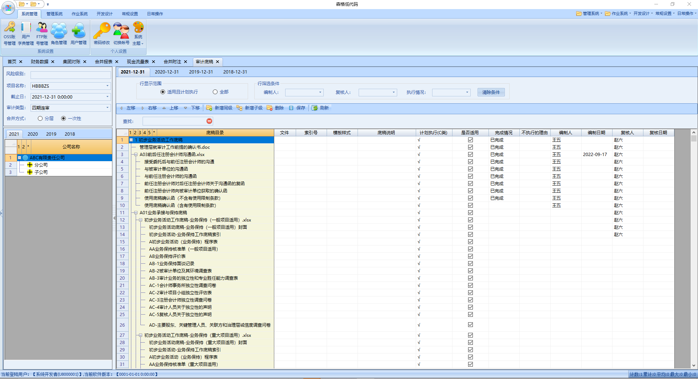Open 角色管理 icon
Image resolution: width=698 pixels, height=379 pixels.
[x=59, y=33]
